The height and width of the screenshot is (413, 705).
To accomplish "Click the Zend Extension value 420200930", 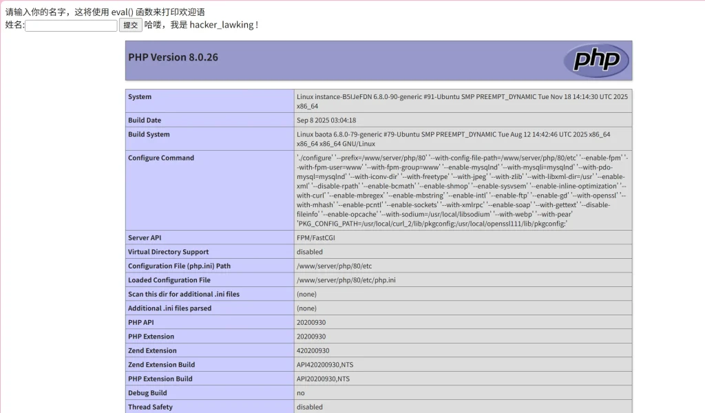I will 313,351.
